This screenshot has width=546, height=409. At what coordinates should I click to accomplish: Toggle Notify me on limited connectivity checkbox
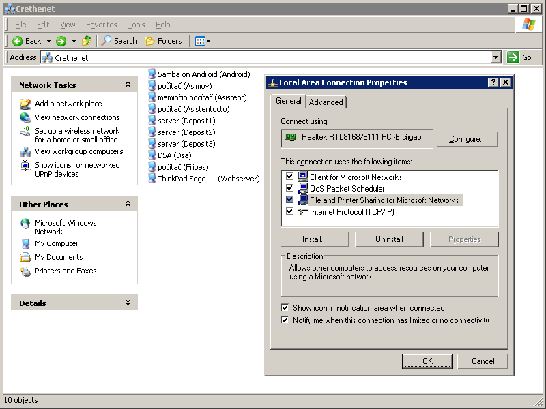(285, 320)
